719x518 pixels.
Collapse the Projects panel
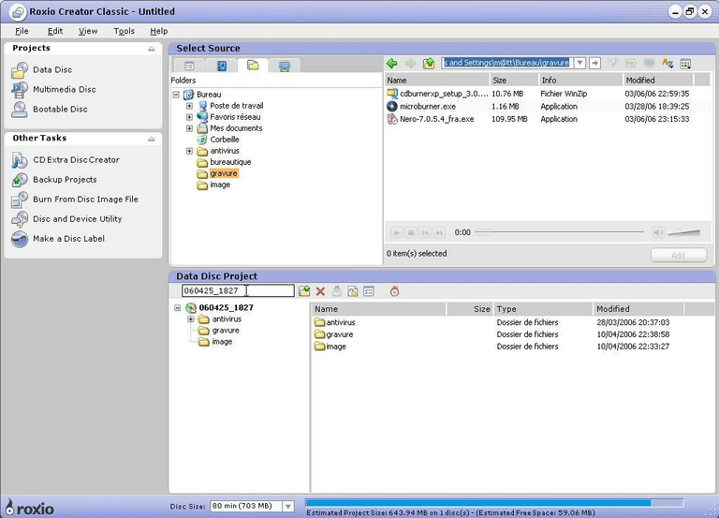coord(152,49)
